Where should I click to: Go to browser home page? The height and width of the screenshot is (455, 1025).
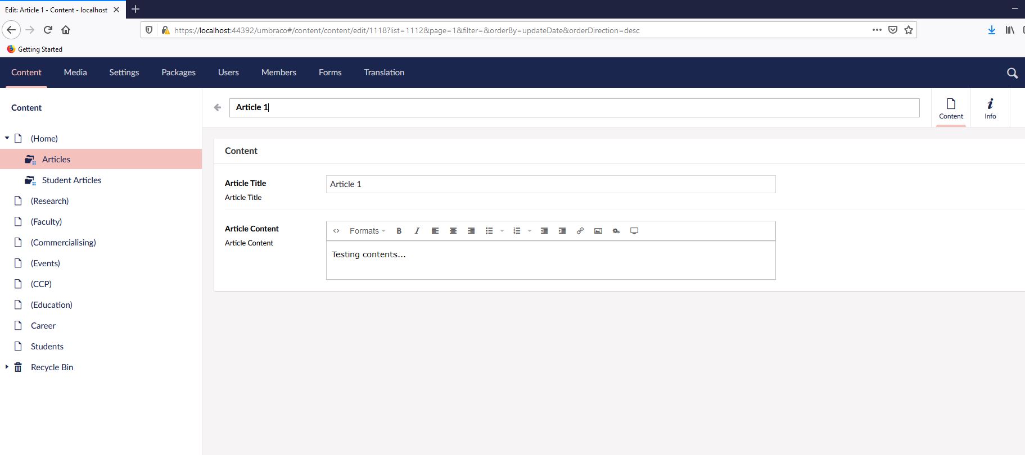(66, 30)
